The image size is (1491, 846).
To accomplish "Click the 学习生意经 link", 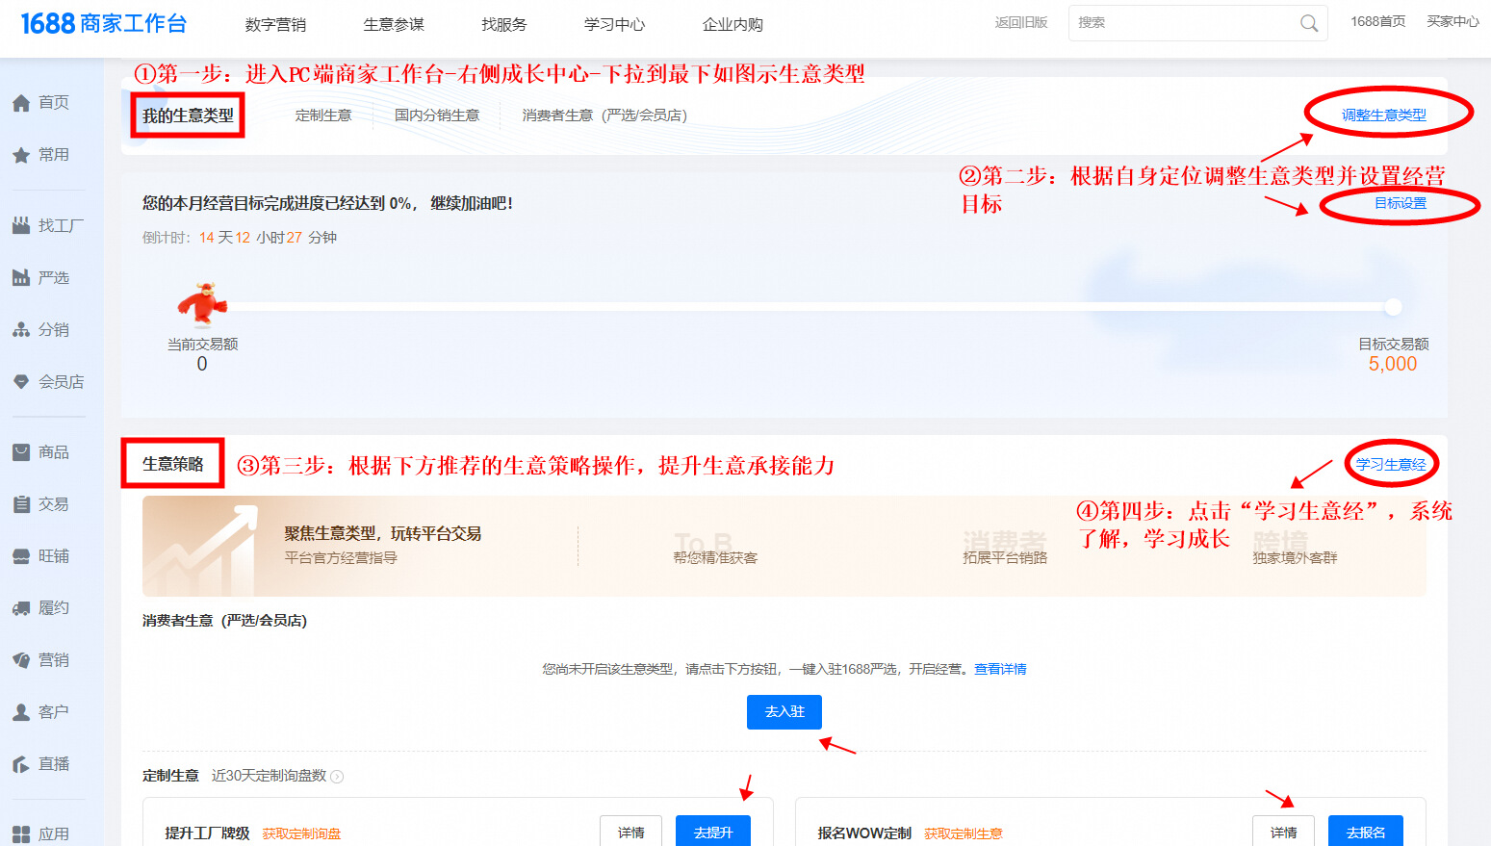I will click(1391, 465).
